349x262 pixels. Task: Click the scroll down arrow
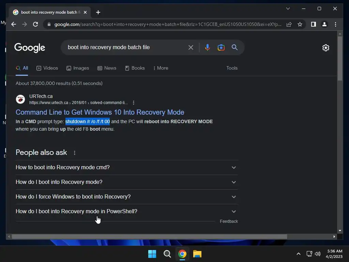click(340, 231)
